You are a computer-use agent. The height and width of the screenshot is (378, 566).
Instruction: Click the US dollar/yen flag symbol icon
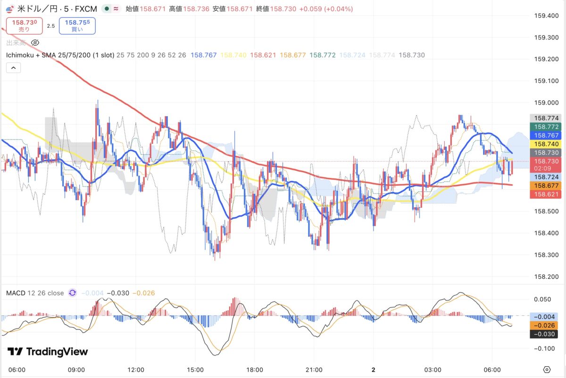click(9, 9)
